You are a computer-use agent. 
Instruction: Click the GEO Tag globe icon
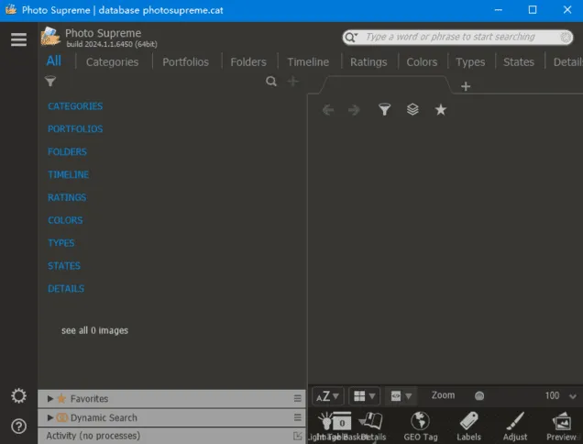[420, 421]
